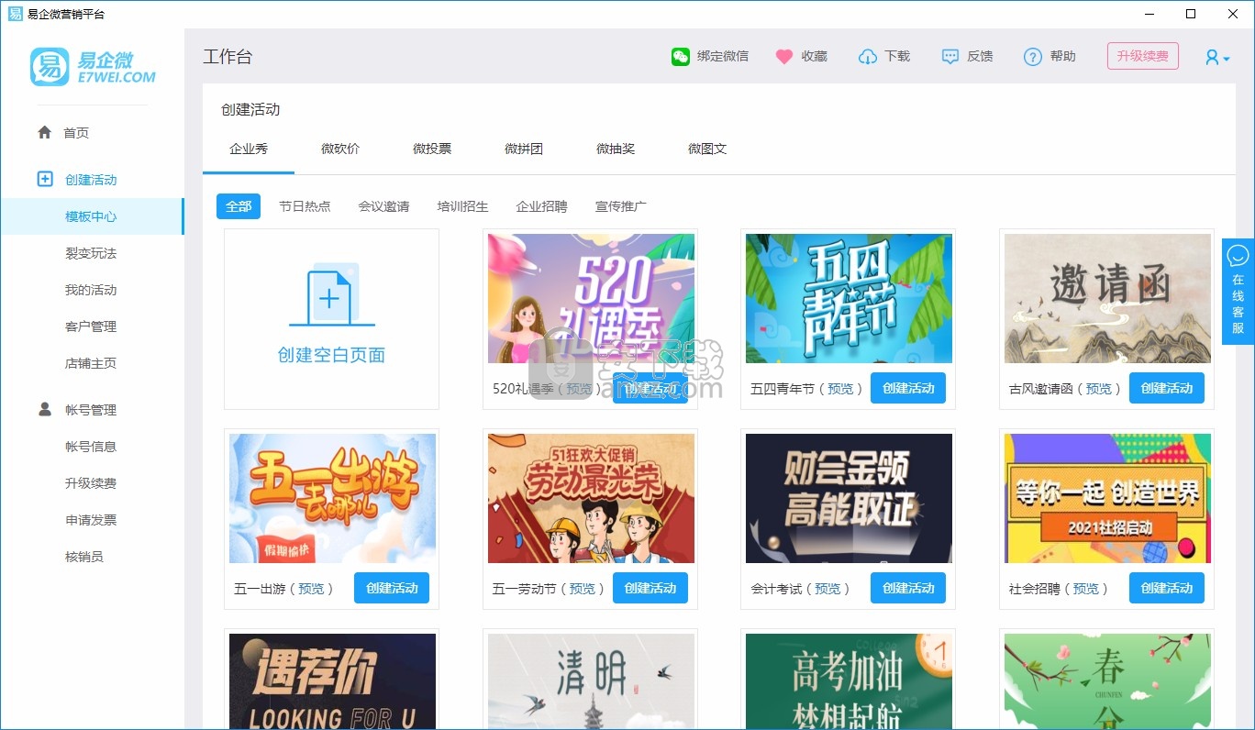Click the help question mark icon
This screenshot has width=1255, height=730.
[1033, 57]
